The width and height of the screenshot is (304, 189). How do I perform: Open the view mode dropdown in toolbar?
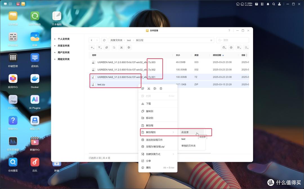pos(239,48)
